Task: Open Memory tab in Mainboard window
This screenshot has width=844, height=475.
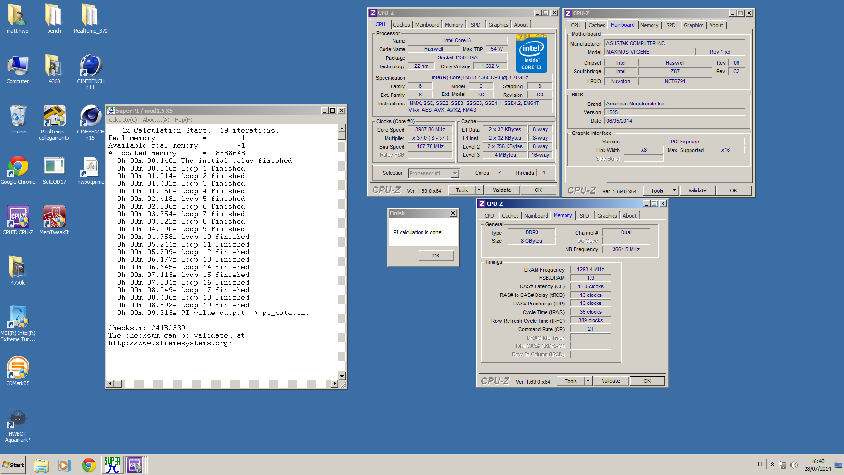Action: (649, 25)
